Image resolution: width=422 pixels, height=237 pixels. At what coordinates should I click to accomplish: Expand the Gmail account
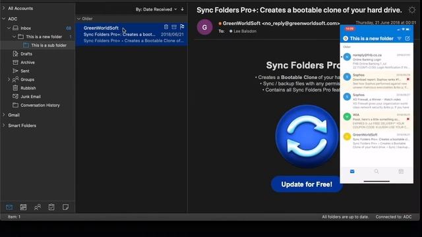click(x=4, y=115)
